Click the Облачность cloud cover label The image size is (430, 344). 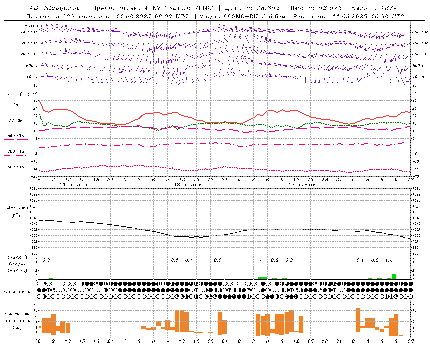point(17,292)
